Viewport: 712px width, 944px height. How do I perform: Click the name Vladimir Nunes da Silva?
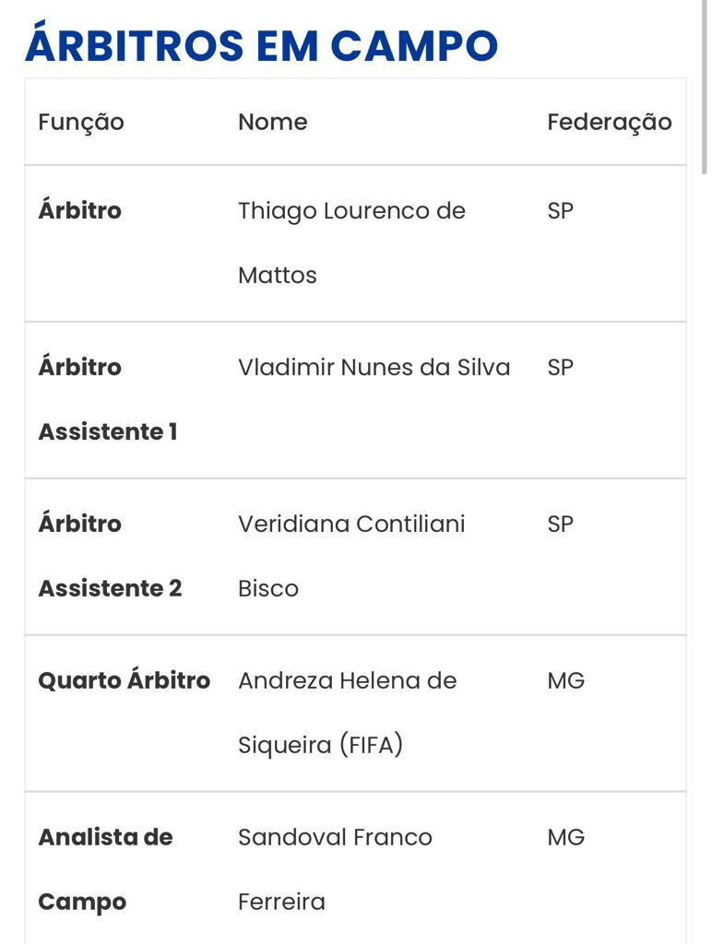[x=374, y=367]
